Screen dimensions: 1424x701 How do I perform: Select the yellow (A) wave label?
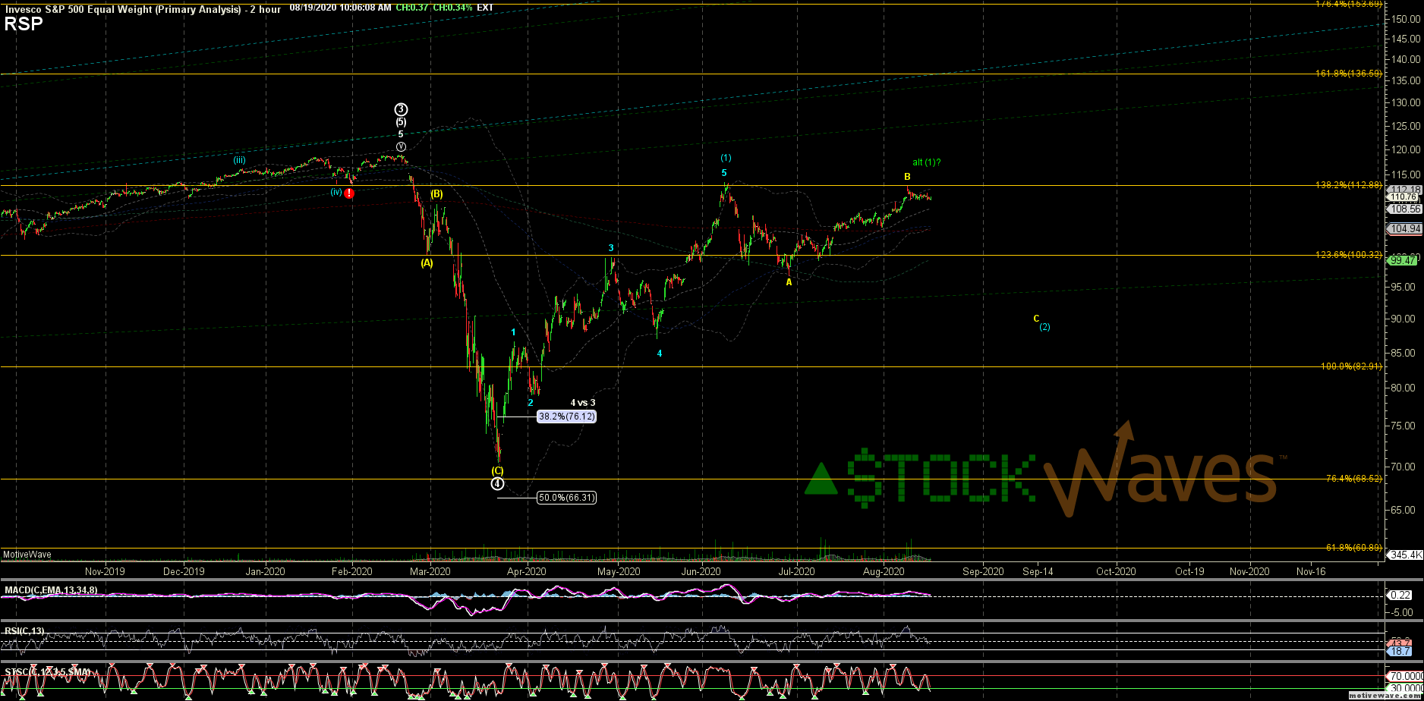[427, 262]
